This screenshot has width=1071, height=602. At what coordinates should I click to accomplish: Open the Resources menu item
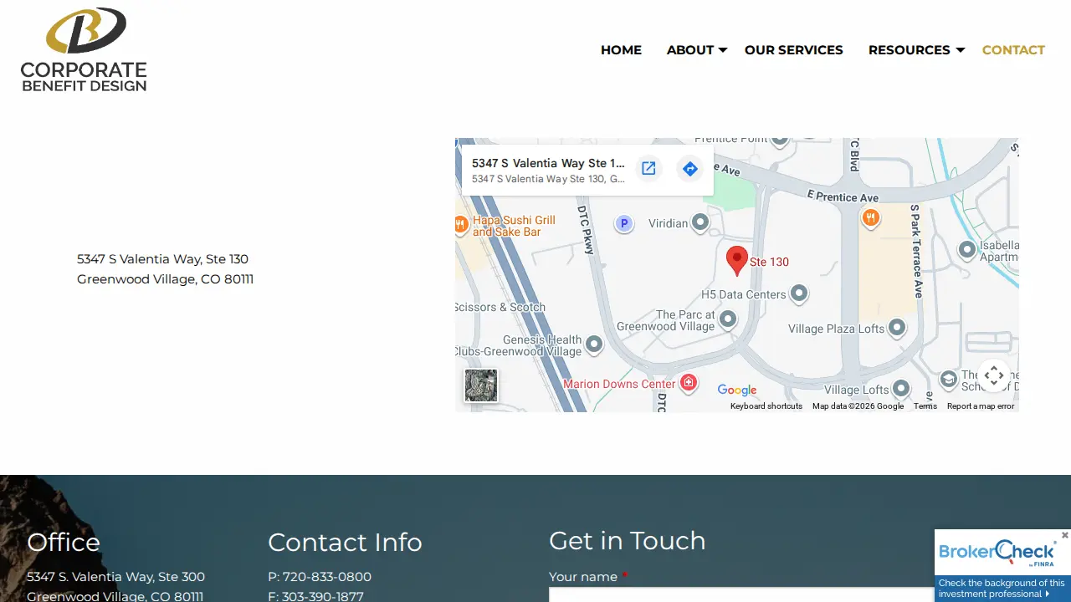coord(910,50)
